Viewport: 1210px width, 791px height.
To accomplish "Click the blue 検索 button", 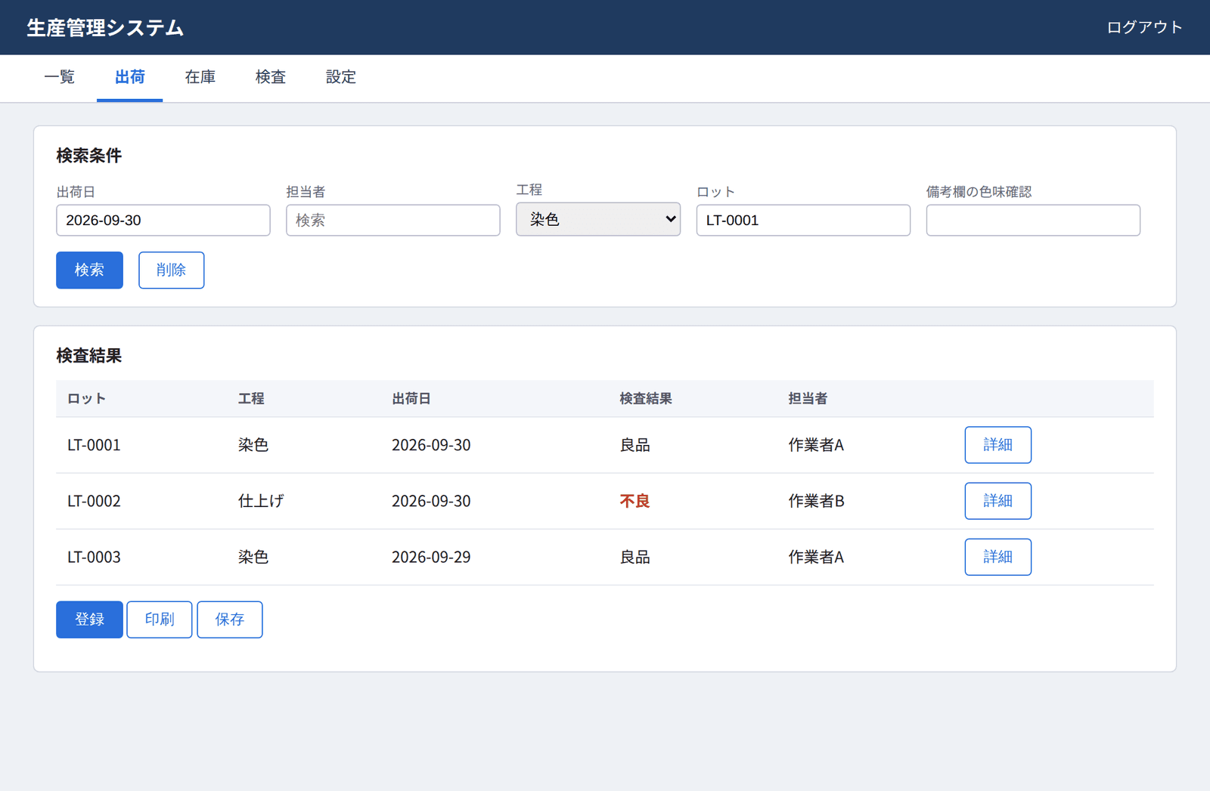I will click(x=89, y=270).
